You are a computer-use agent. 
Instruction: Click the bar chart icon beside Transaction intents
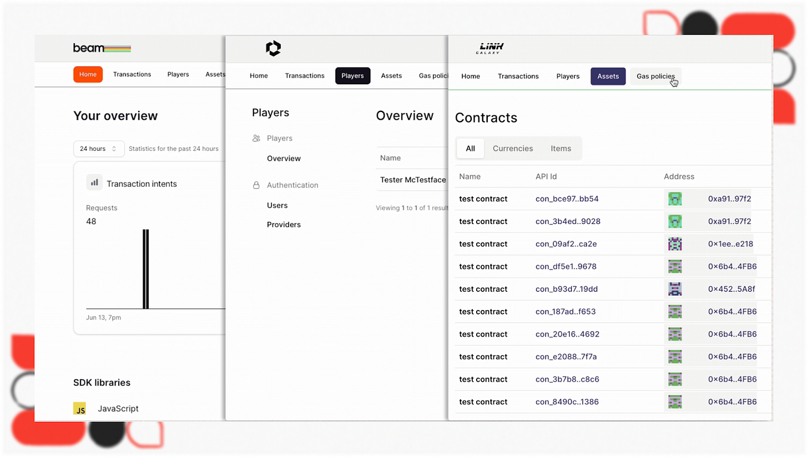[94, 182]
